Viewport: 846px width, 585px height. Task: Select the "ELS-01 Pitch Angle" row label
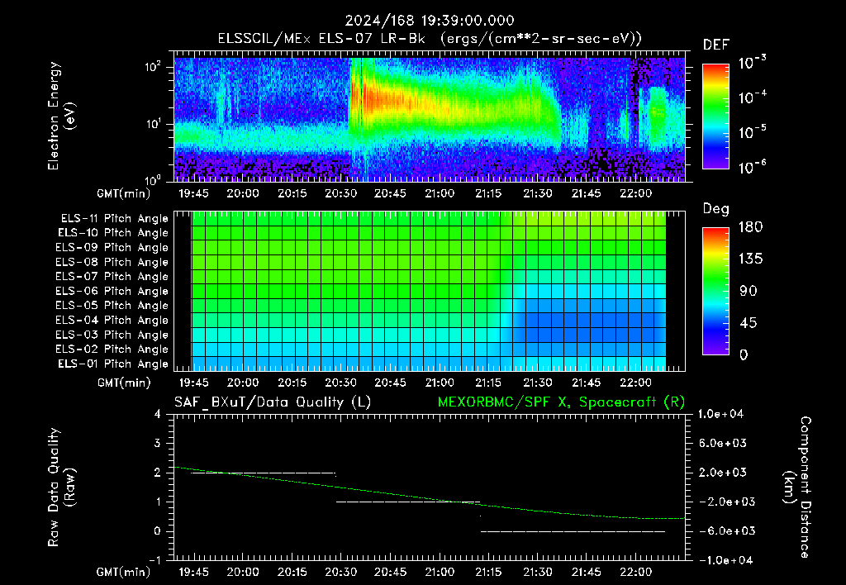click(113, 364)
